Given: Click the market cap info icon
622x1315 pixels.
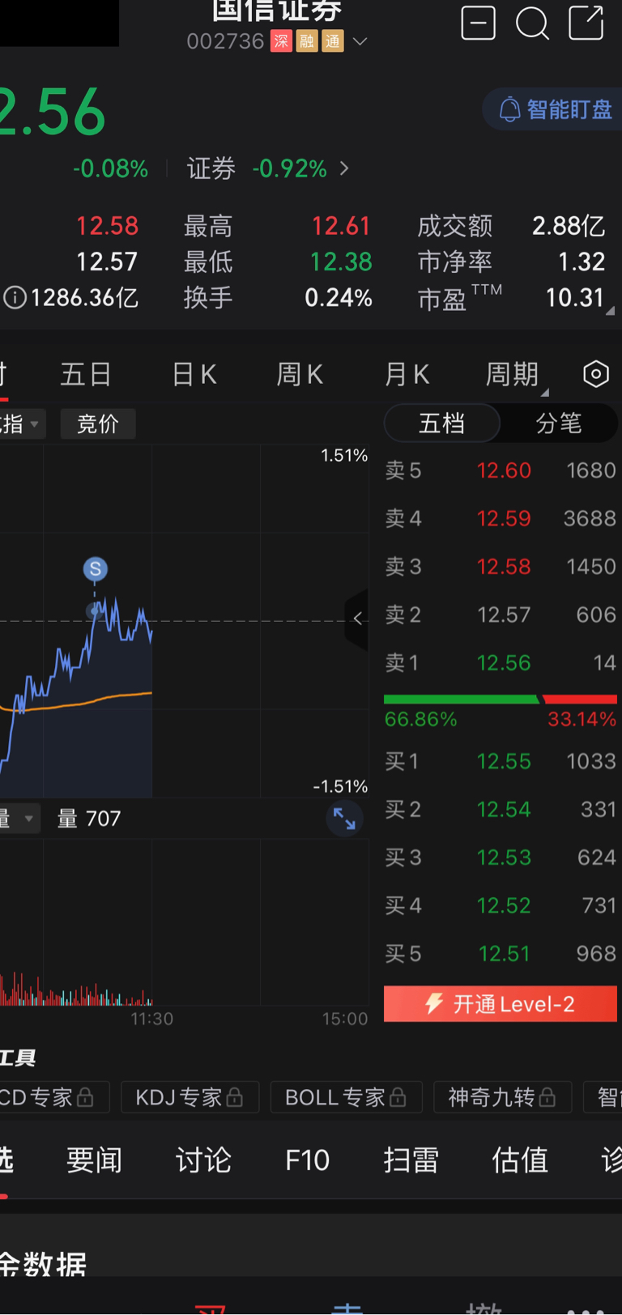Looking at the screenshot, I should pos(14,298).
